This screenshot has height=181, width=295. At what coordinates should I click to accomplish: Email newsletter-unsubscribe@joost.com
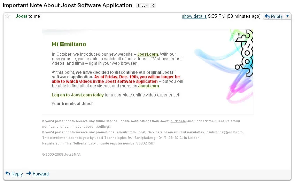point(215,132)
